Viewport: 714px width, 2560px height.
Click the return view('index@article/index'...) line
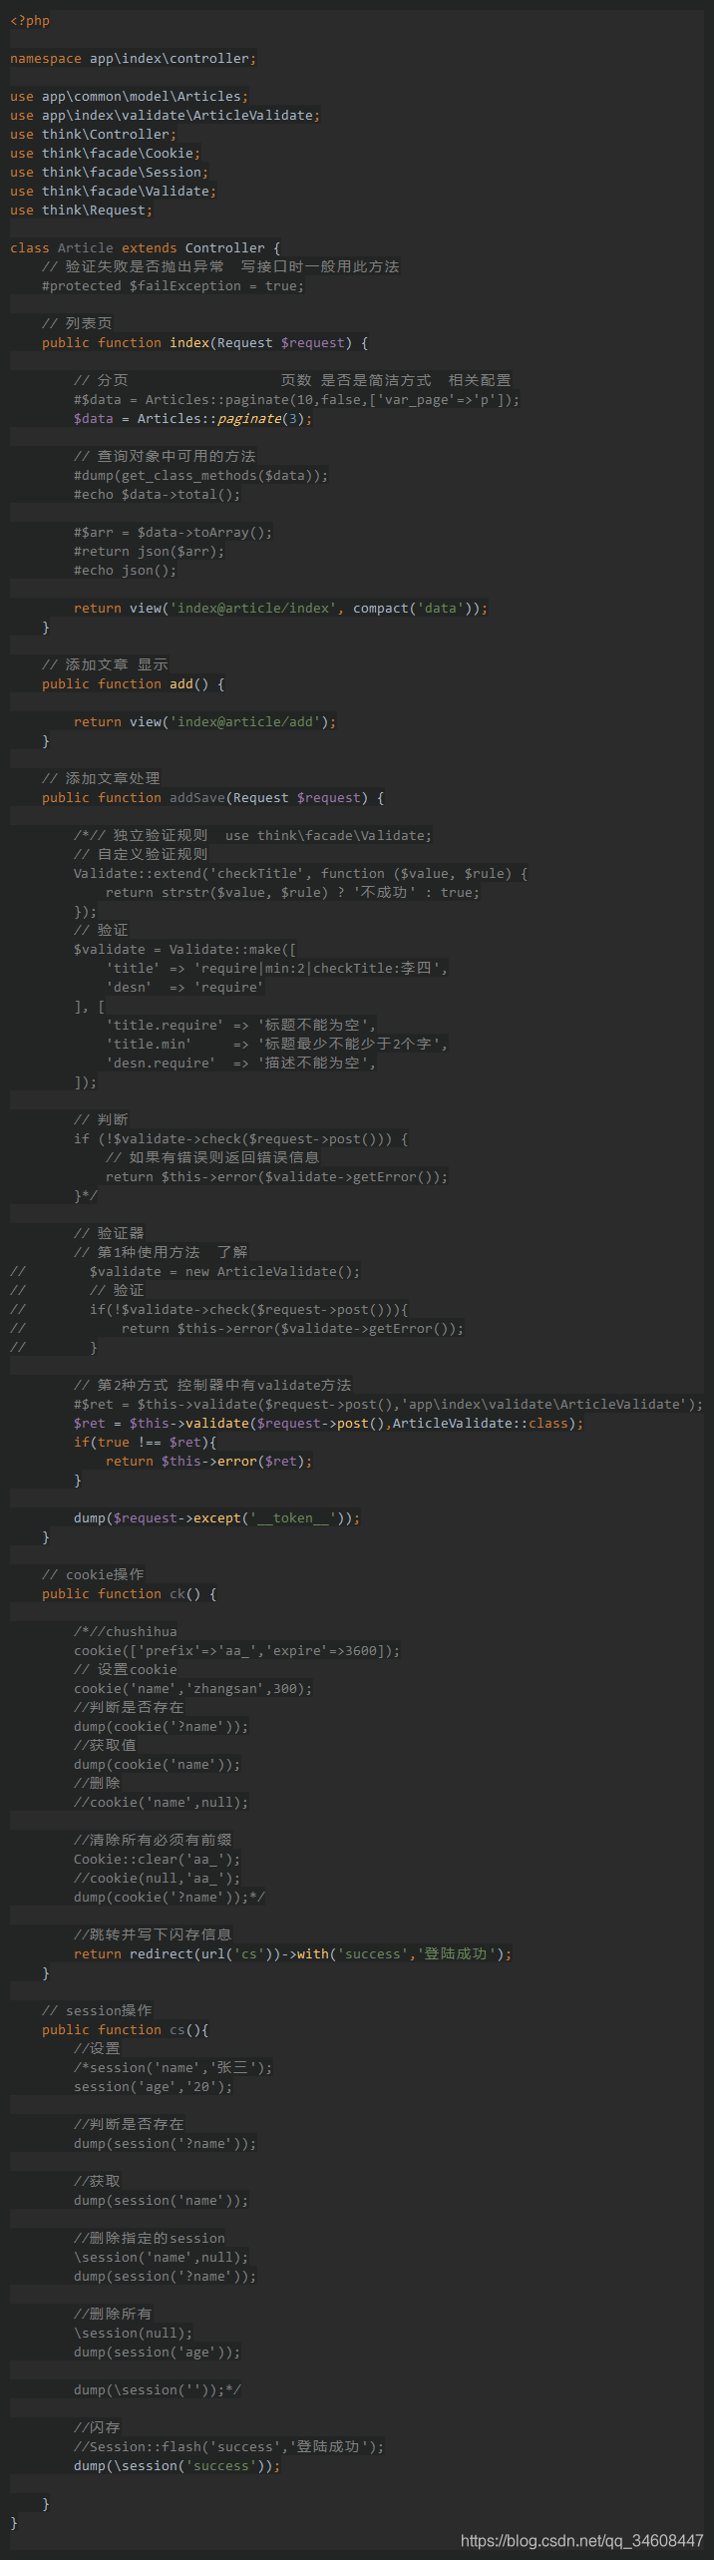(x=280, y=609)
